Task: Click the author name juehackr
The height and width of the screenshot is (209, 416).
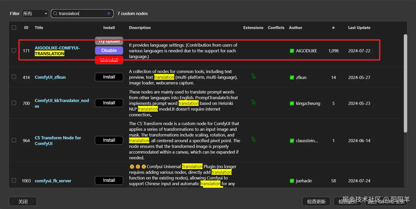Action: [304, 181]
